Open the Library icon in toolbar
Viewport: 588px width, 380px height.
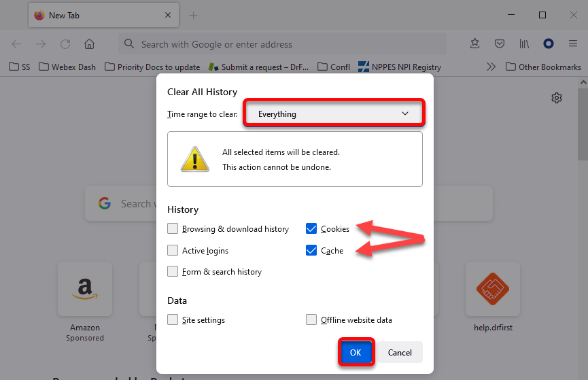point(524,44)
